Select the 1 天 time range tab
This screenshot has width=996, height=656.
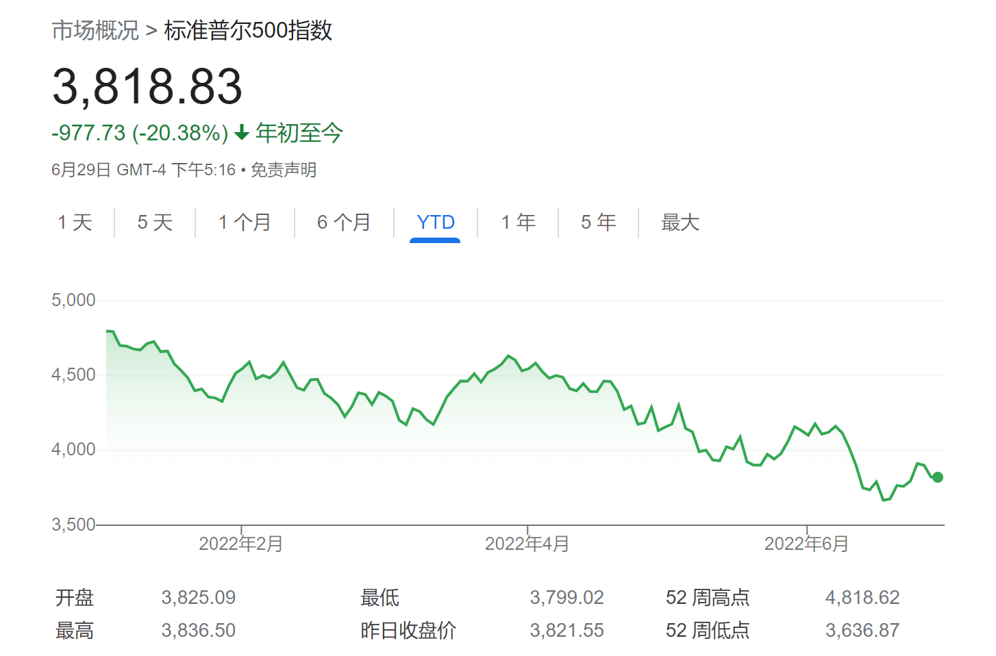tap(75, 223)
